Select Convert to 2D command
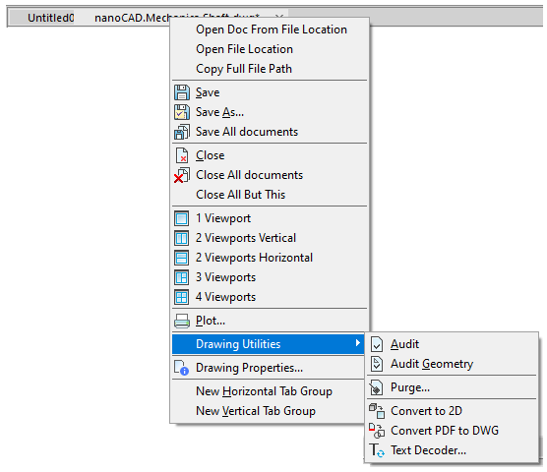 pos(452,411)
